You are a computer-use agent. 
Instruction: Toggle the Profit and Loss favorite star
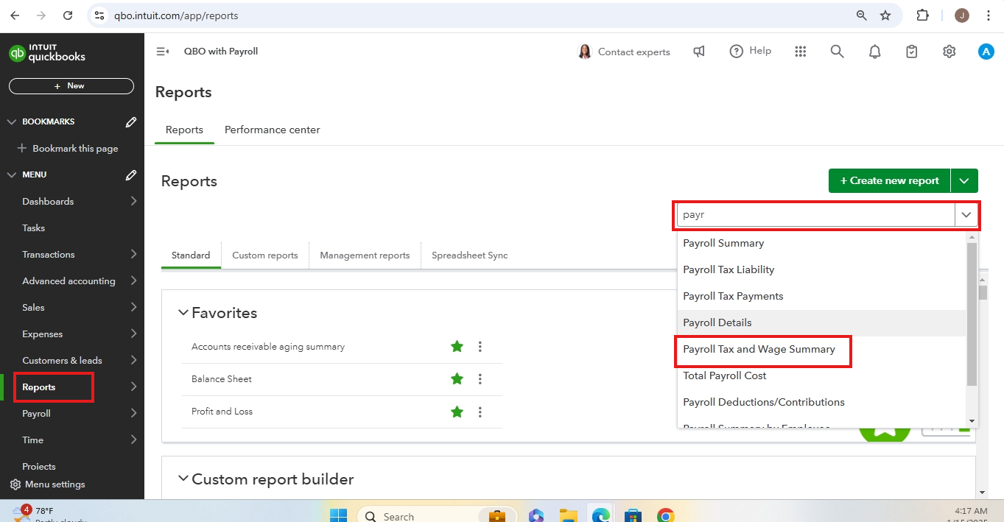coord(457,412)
